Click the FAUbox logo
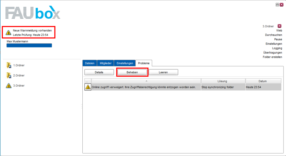Viewport: 286px width, 156px height. point(33,13)
